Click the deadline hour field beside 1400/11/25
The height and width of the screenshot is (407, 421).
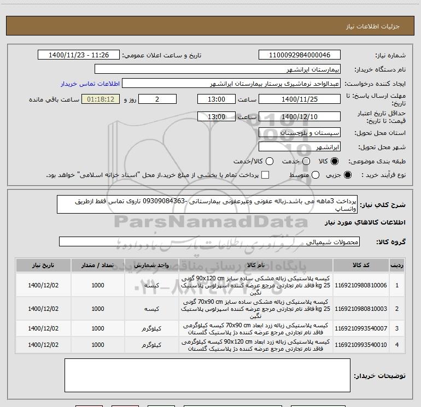(217, 99)
